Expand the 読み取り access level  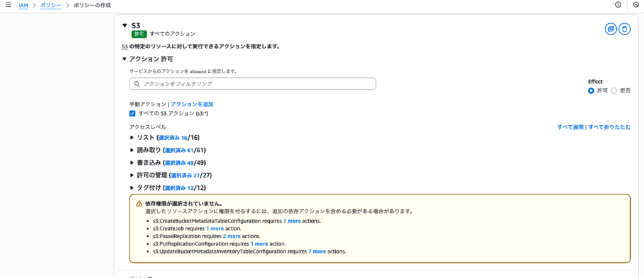133,150
